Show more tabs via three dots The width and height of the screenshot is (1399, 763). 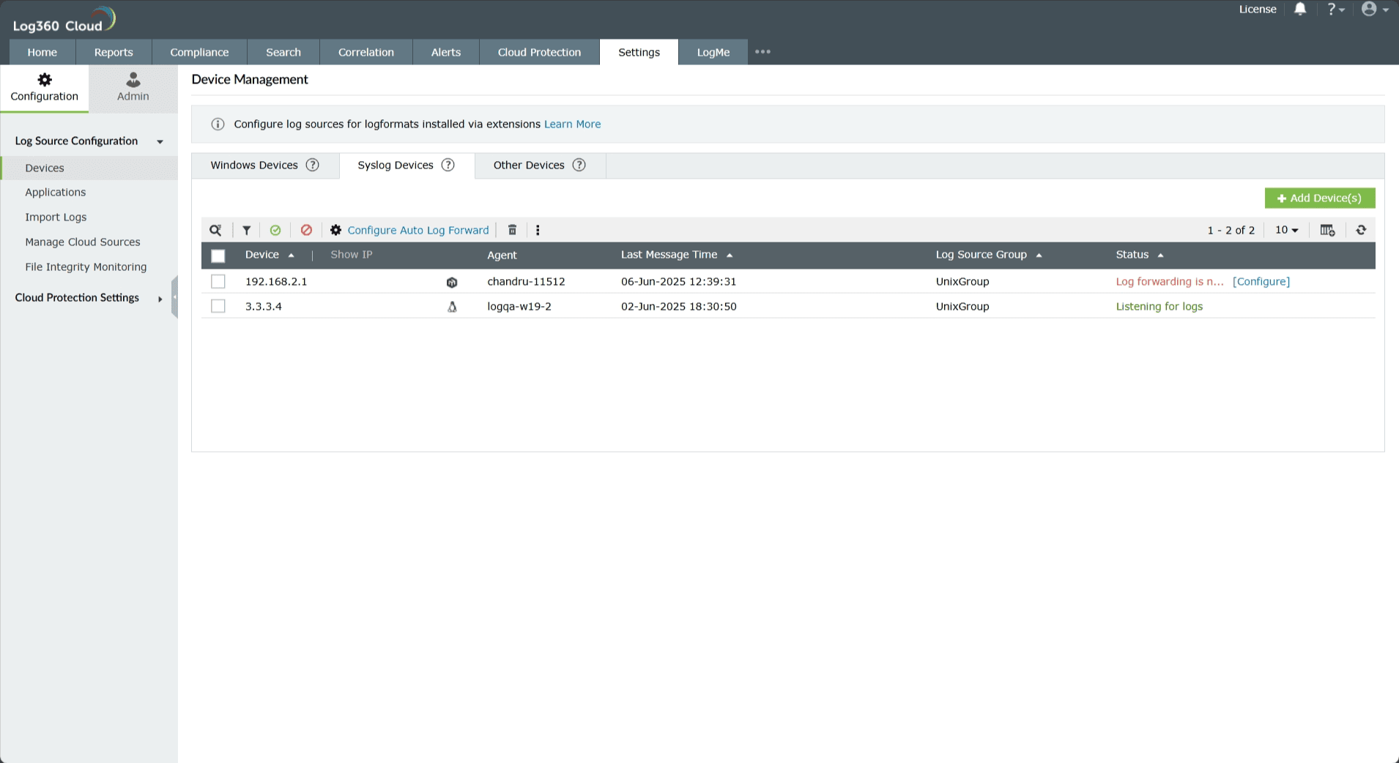point(762,52)
